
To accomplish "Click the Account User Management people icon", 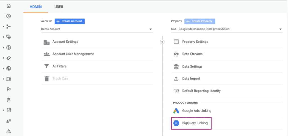I will pos(46,54).
